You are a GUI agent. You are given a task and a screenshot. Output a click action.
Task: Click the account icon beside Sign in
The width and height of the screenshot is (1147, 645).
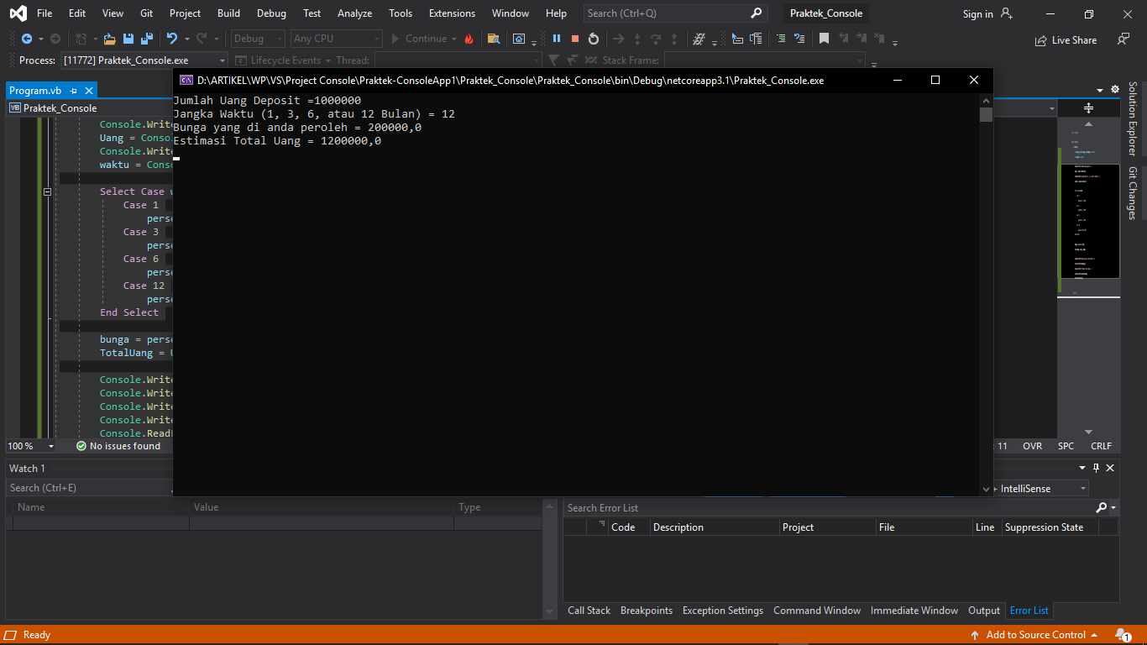[x=1007, y=13]
